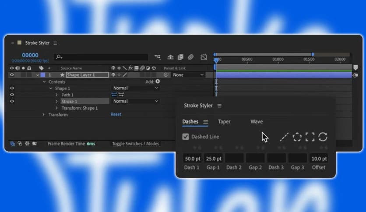
Task: Click Toggle Switches / Modes button
Action: click(x=135, y=144)
